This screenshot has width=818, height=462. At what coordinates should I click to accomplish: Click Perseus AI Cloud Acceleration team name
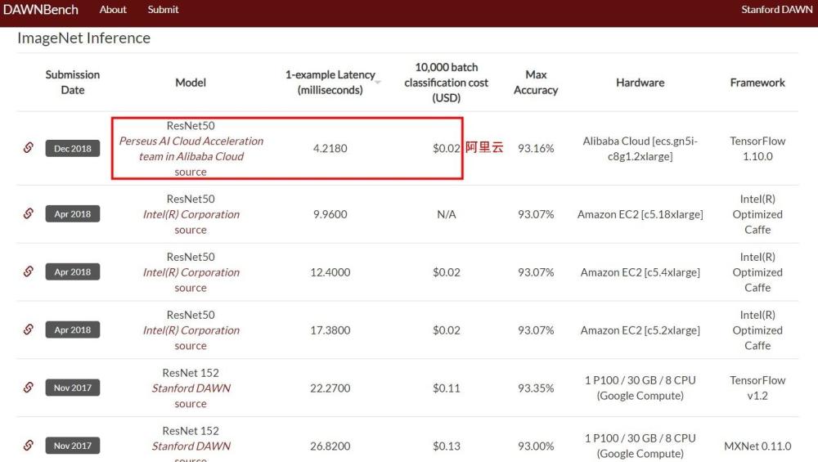[191, 149]
